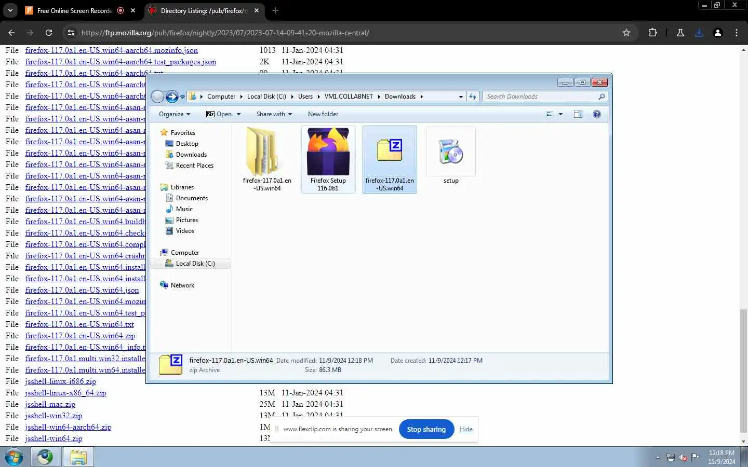Open jsshell-linux-i686.zip link
748x467 pixels.
(x=61, y=381)
